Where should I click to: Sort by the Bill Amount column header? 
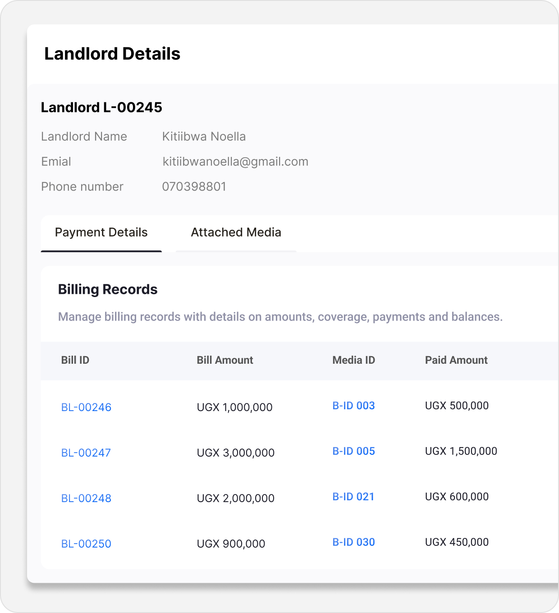225,360
